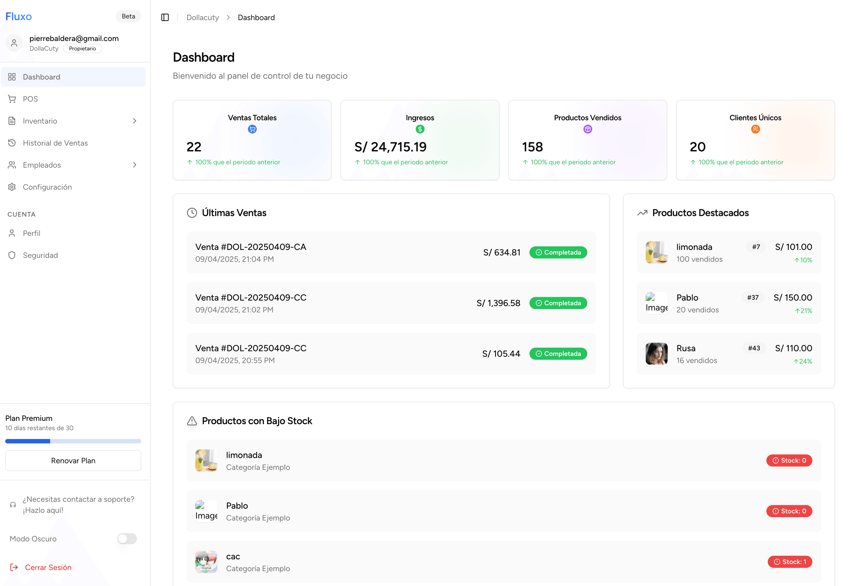Click the 158 Productos Vendidos value
Screen dimensions: 857x586
pos(532,147)
